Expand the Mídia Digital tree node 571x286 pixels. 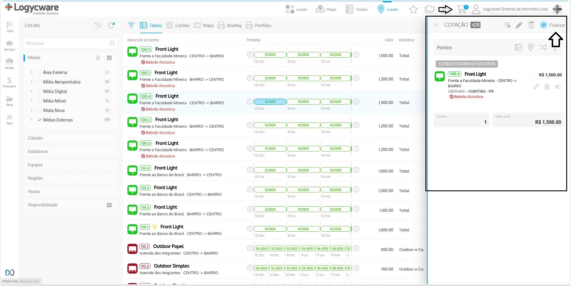(32, 91)
